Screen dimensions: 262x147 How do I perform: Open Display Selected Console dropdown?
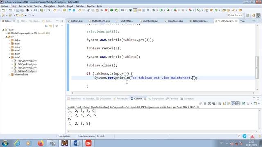pos(251,103)
